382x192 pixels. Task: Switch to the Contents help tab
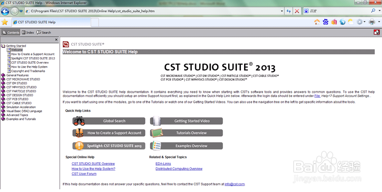tap(11, 32)
